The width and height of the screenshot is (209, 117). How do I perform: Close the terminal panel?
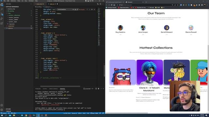coord(103,89)
